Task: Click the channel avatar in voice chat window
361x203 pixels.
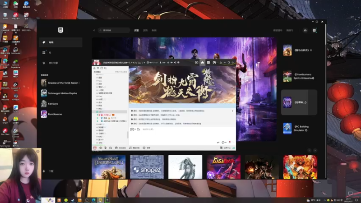Action: [x=97, y=62]
